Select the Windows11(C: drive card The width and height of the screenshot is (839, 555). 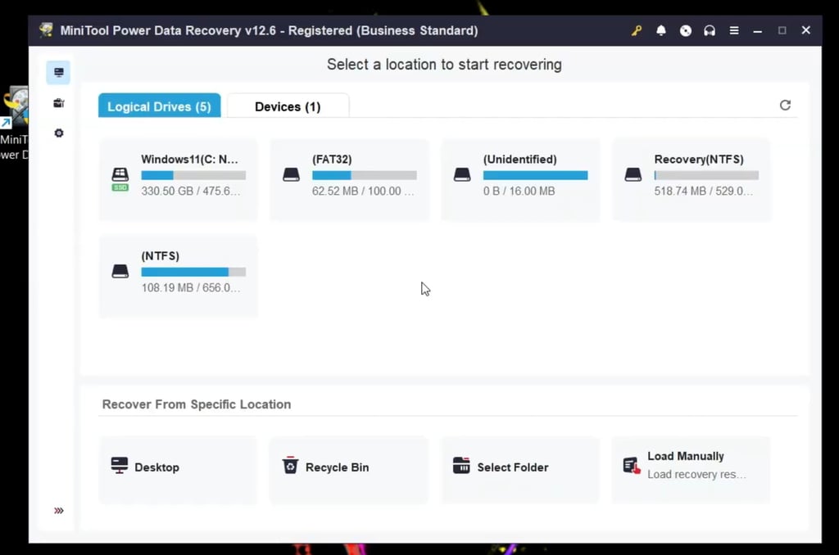pyautogui.click(x=178, y=179)
